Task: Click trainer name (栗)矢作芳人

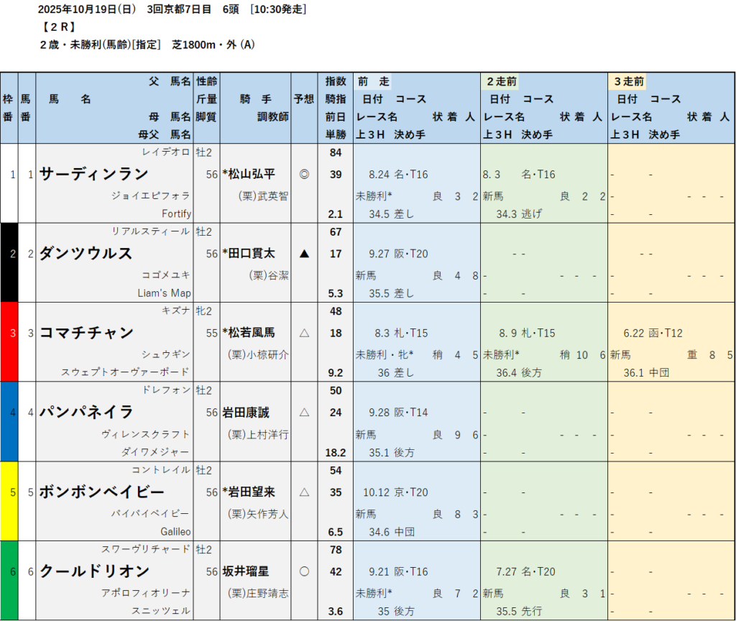Action: coord(258,513)
